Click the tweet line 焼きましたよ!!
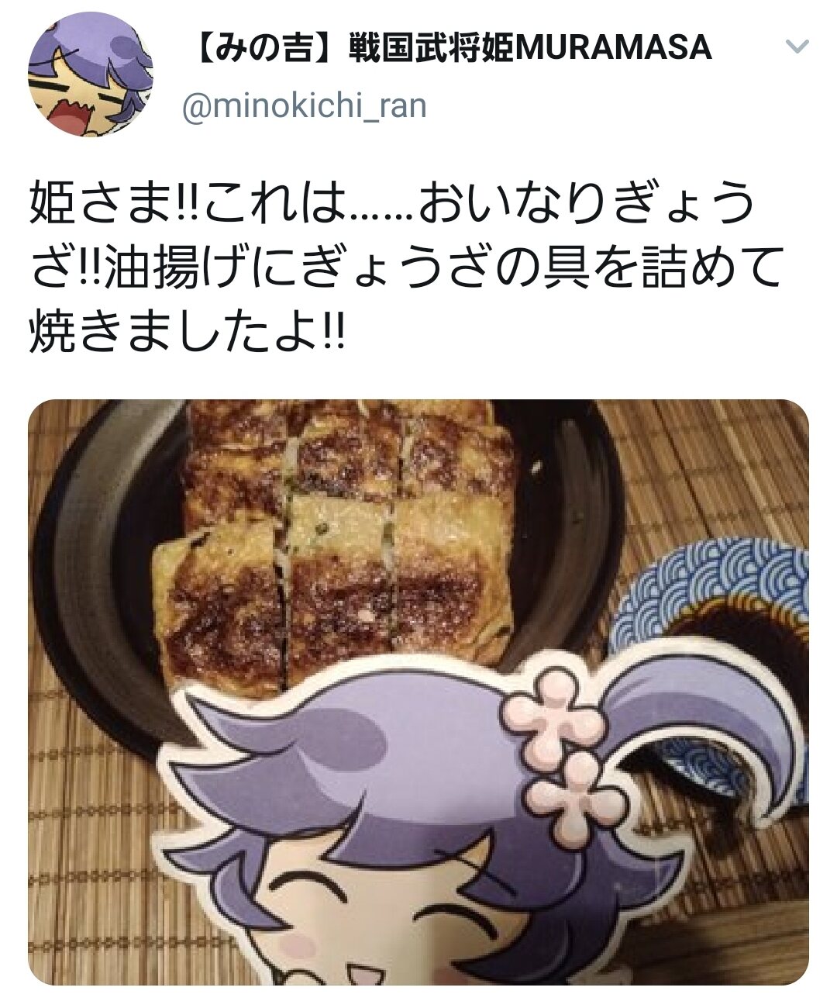This screenshot has width=837, height=1008. (186, 332)
